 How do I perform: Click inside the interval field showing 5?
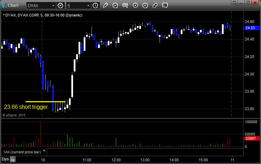(79, 5)
